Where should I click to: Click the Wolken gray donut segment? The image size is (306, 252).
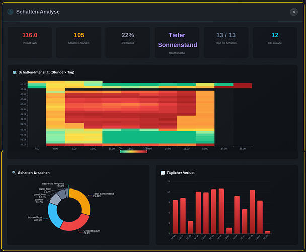55,200
